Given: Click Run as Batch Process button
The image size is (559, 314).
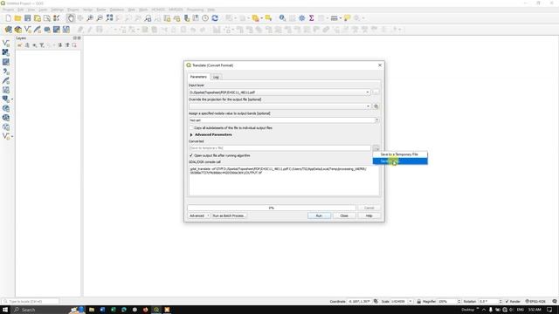Looking at the screenshot, I should pos(228,215).
